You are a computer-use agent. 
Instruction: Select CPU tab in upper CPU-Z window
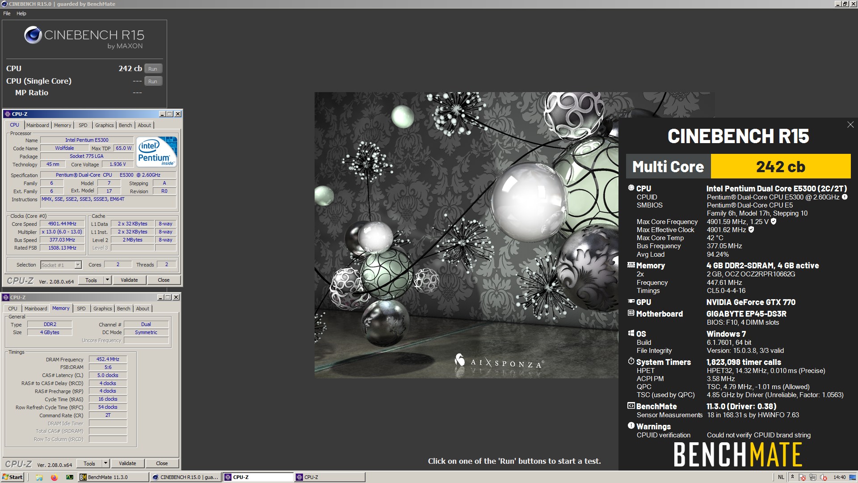click(x=15, y=125)
